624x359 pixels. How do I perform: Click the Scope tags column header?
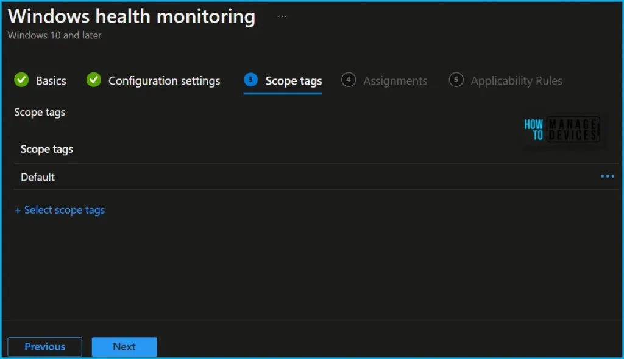point(47,149)
